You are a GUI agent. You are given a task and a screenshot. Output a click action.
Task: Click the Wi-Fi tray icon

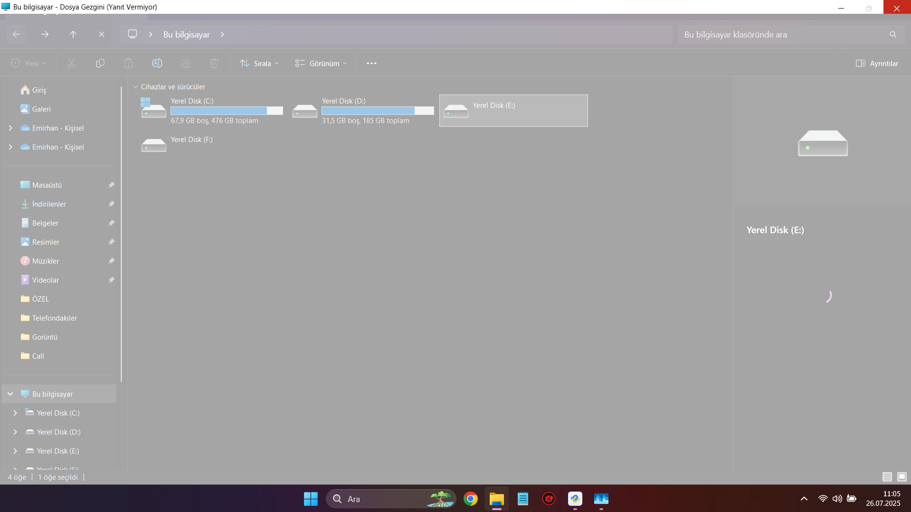coord(823,499)
